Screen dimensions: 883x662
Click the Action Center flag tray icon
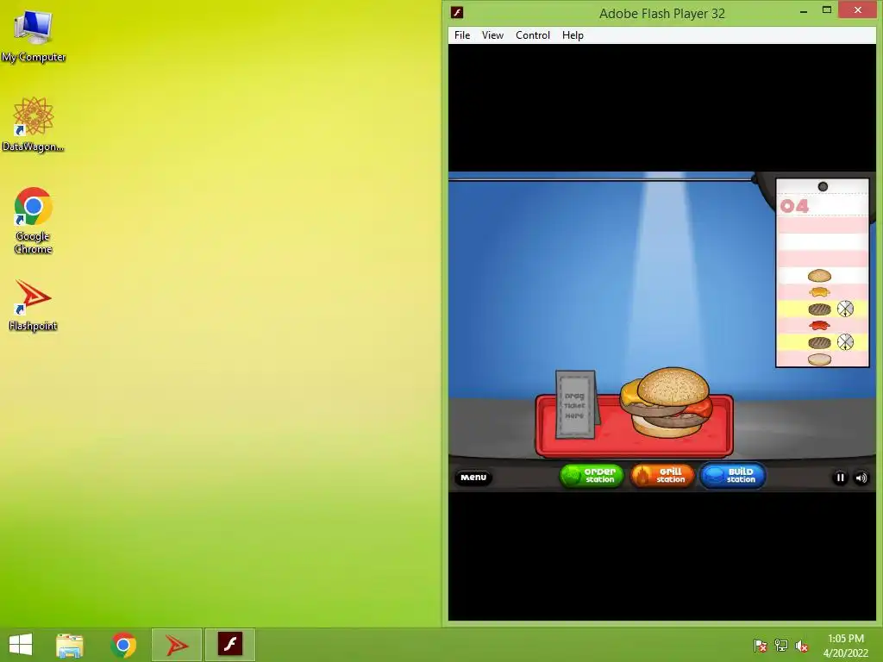point(761,646)
